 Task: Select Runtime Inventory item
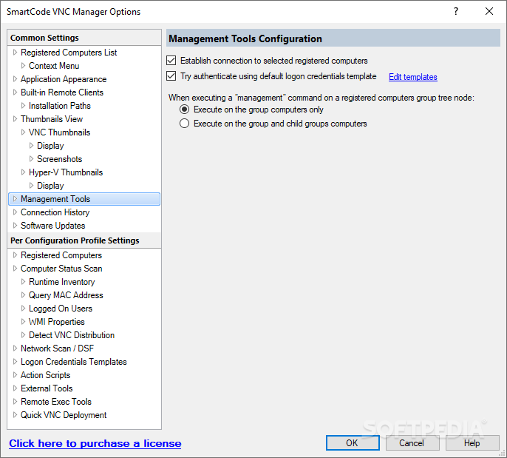tap(62, 282)
